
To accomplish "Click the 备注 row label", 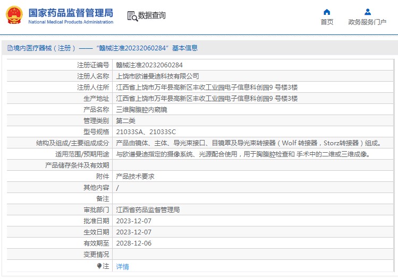I will [x=103, y=199].
